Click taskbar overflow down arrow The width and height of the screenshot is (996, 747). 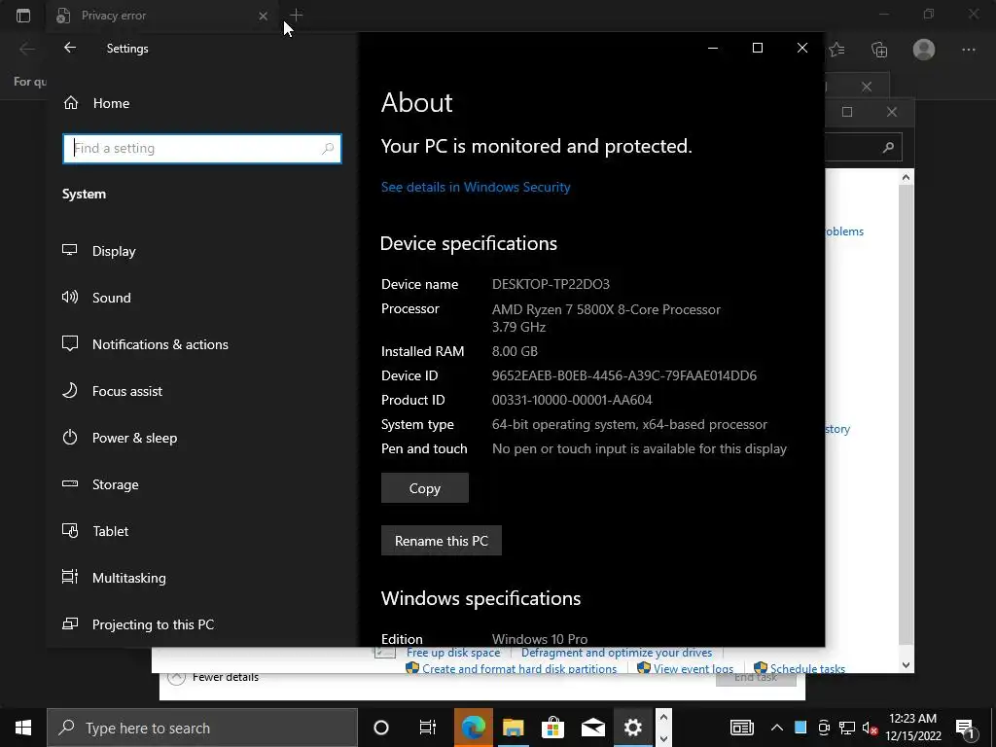663,739
